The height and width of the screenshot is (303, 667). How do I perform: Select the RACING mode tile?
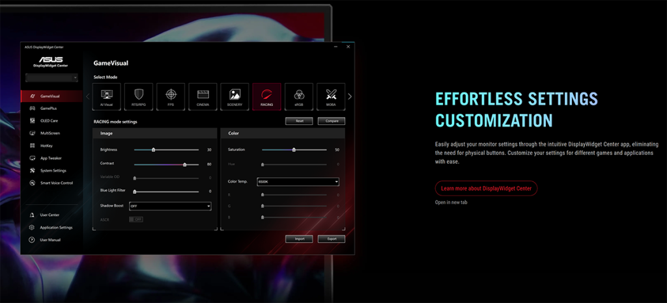point(266,97)
